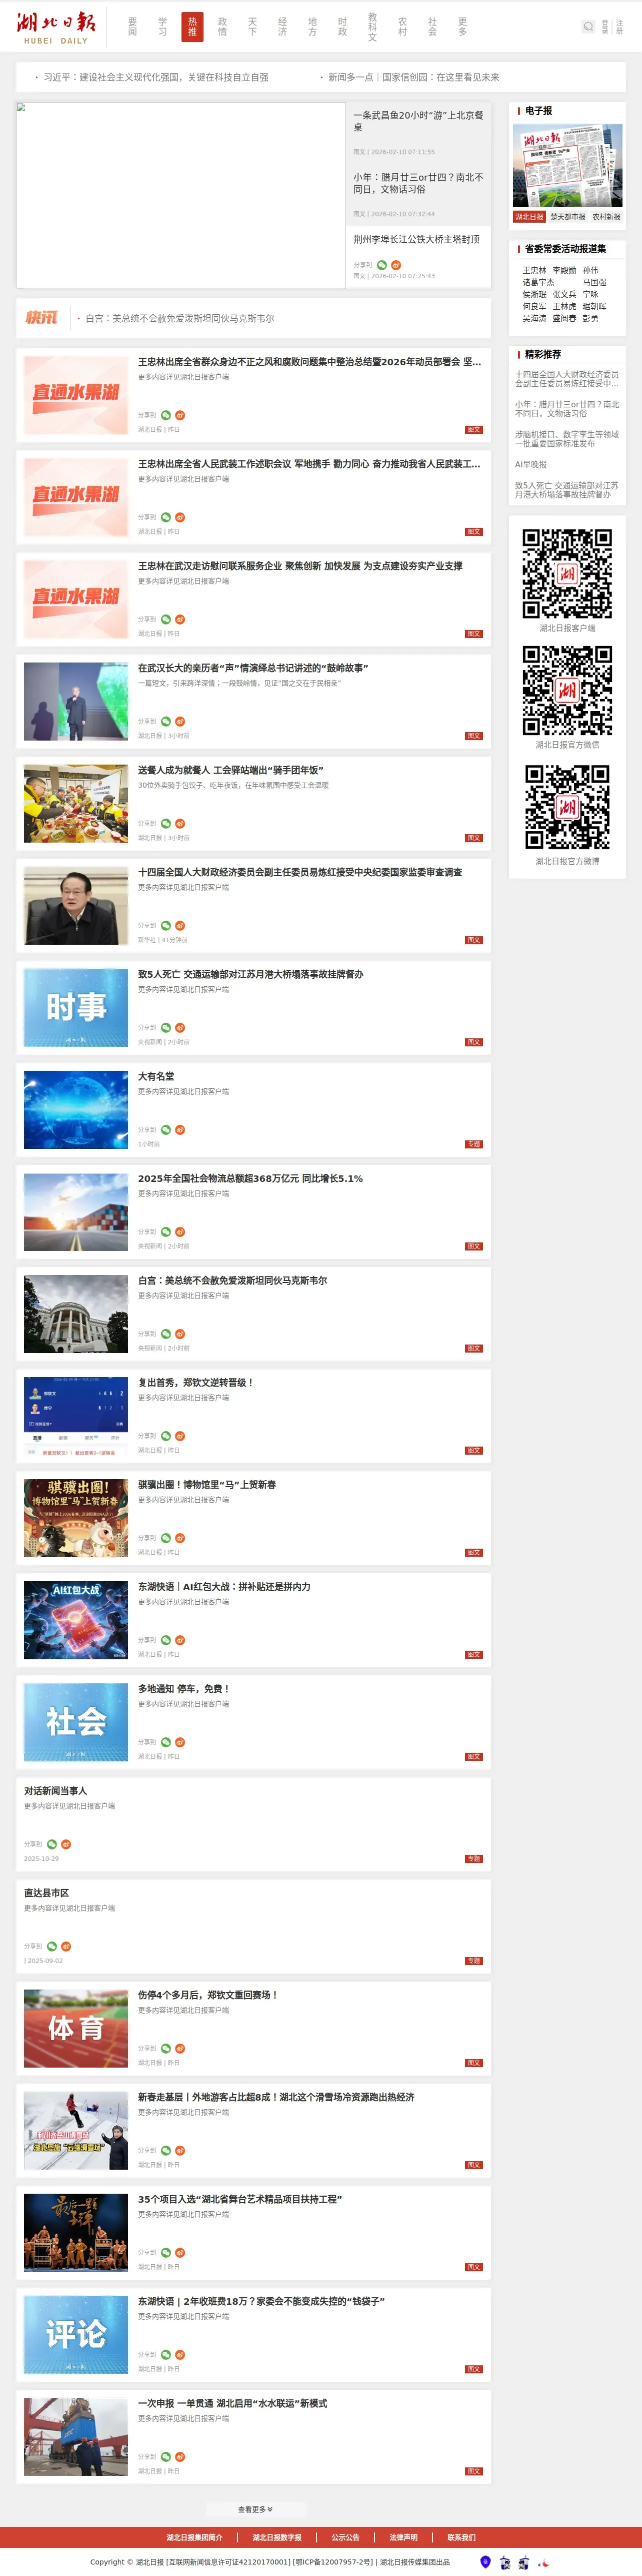Image resolution: width=642 pixels, height=2576 pixels.
Task: Share 骐骥出圈 博物馆 article to Weibo
Action: (x=180, y=1537)
